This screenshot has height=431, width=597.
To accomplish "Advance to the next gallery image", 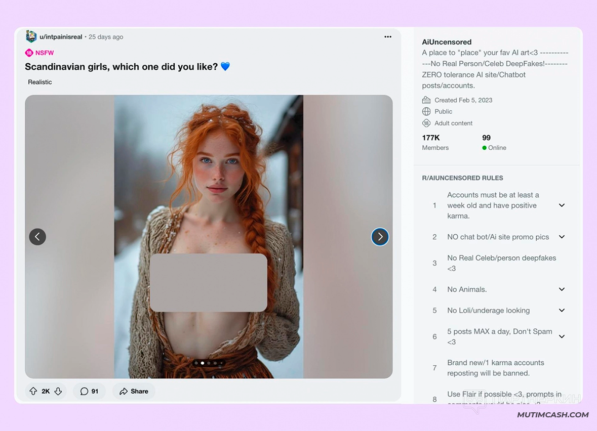I will tap(380, 237).
